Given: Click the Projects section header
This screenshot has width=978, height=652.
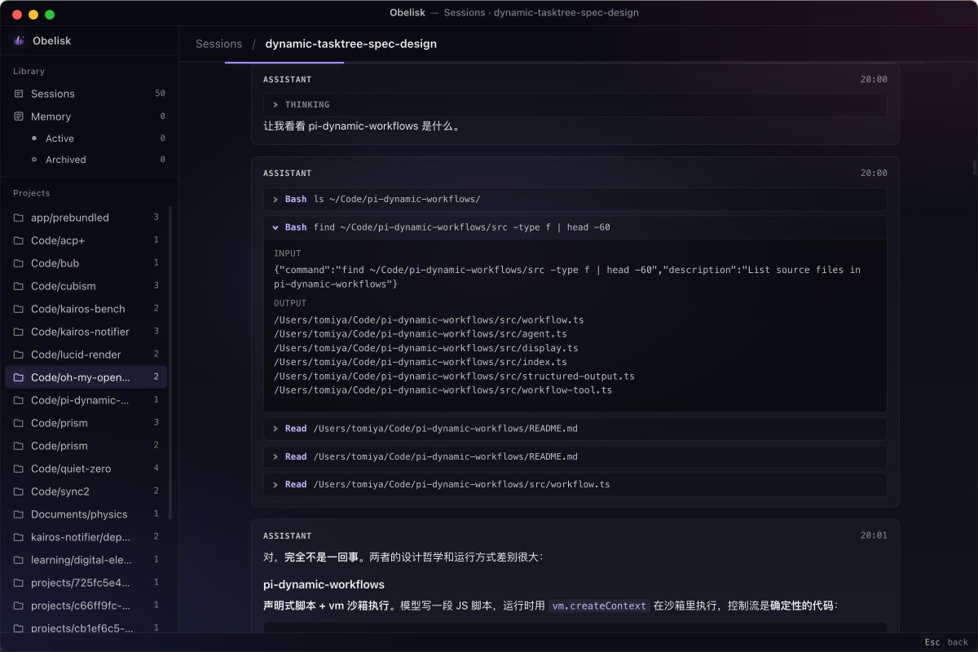Looking at the screenshot, I should [31, 193].
